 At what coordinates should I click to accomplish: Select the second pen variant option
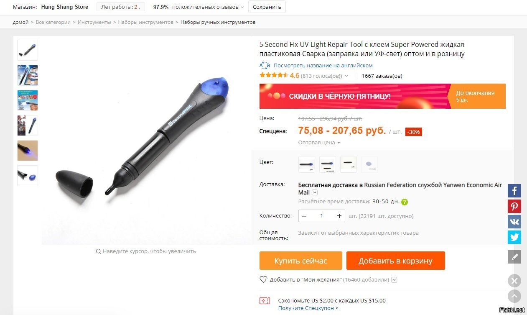328,164
